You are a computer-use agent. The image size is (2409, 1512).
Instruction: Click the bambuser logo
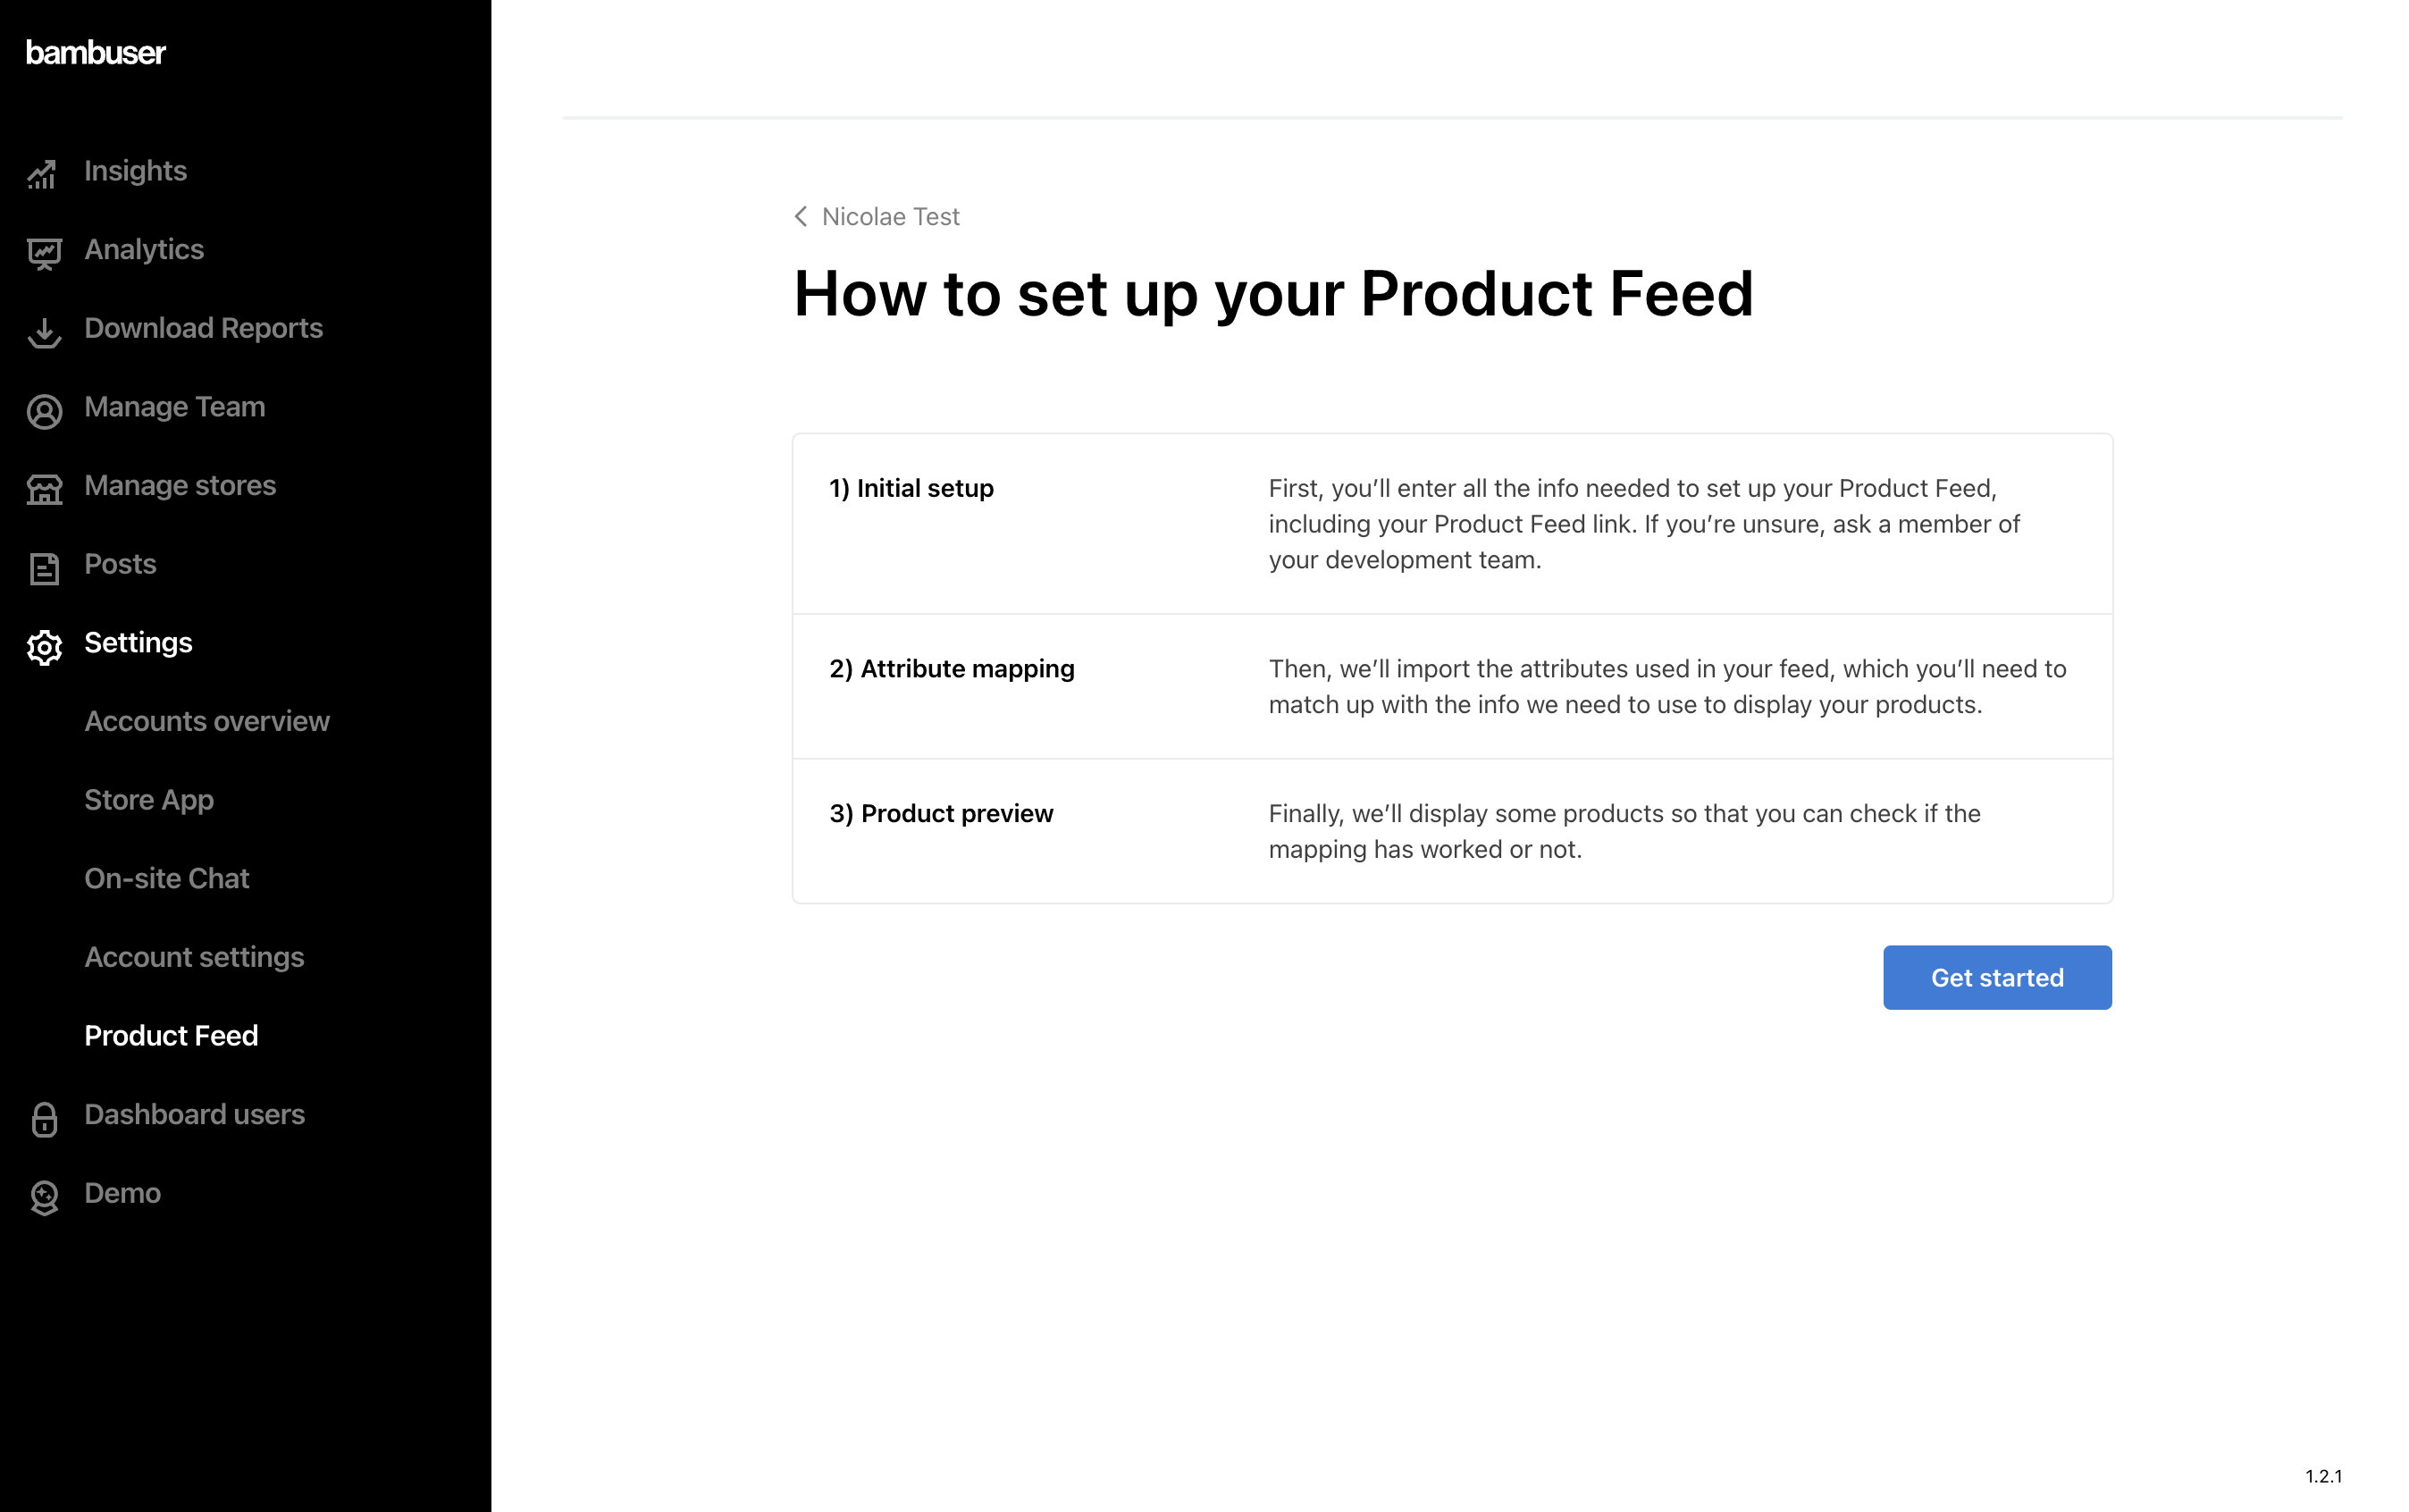(x=95, y=52)
